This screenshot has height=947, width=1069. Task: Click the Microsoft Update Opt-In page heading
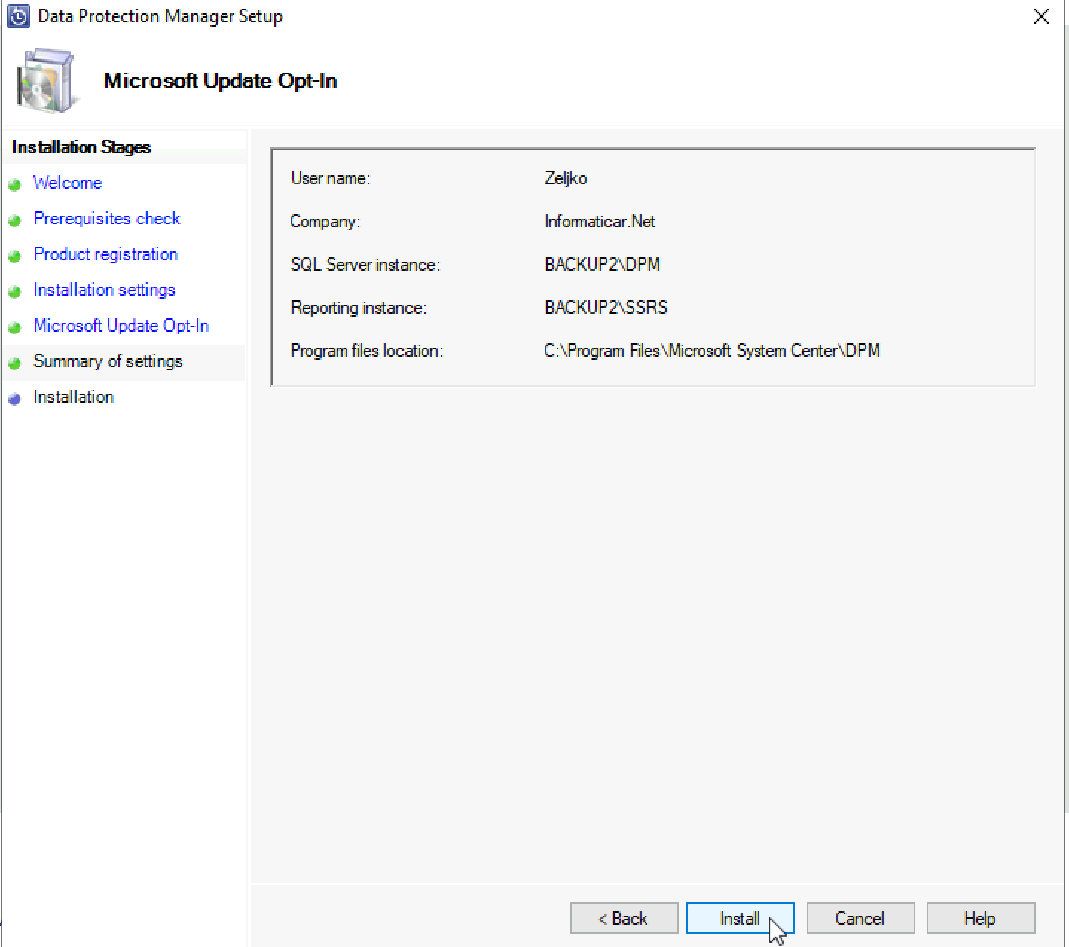tap(220, 80)
